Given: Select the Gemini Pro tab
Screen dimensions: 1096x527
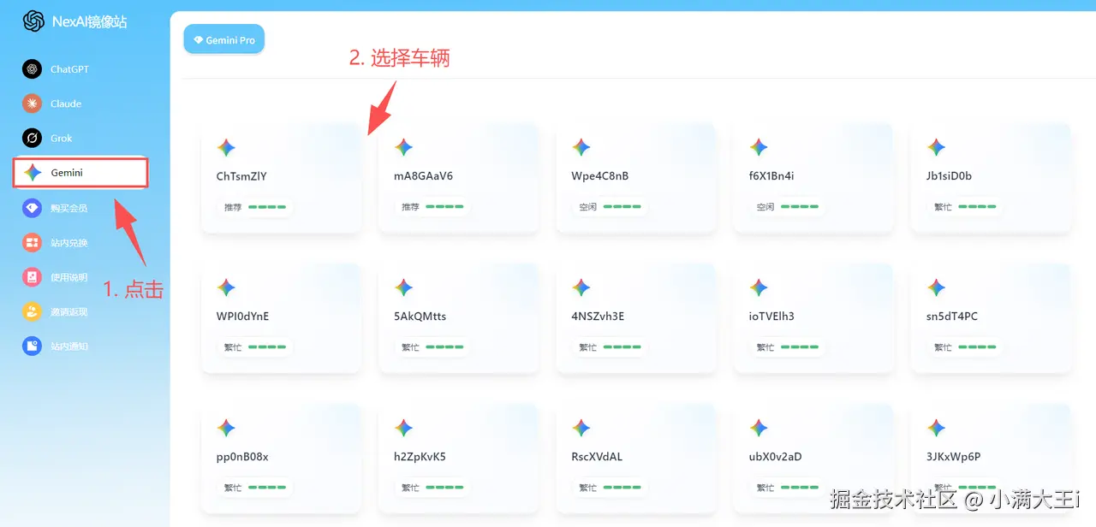Looking at the screenshot, I should click(x=223, y=38).
